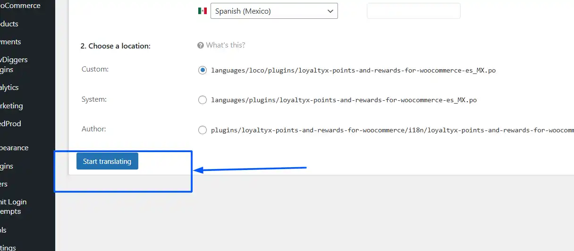Open Settings in the sidebar menu
Screen dimensions: 574x251
click(x=8, y=247)
